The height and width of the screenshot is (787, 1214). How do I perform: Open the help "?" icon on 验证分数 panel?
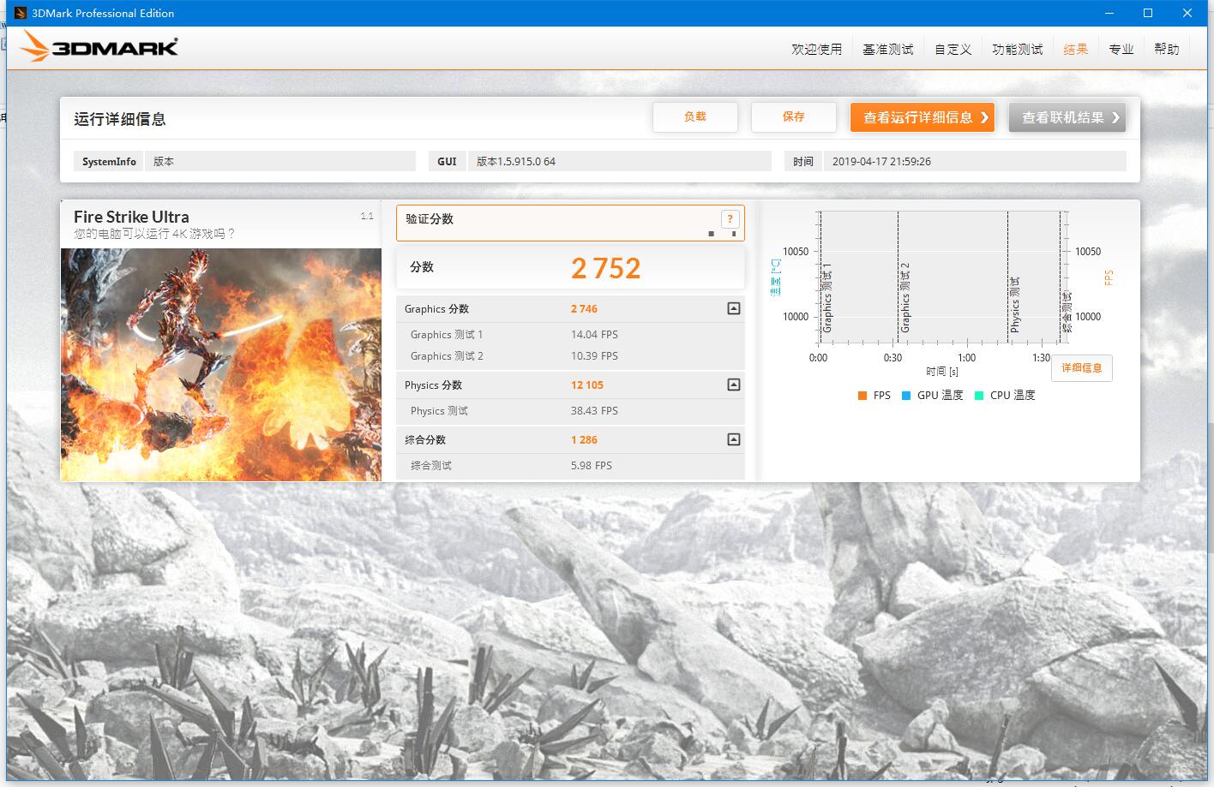[x=730, y=219]
